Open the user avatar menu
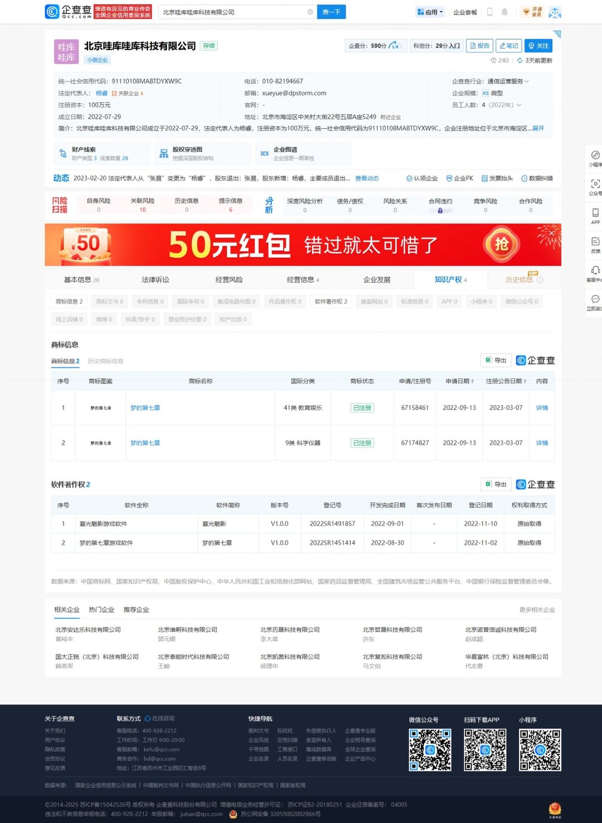The image size is (602, 823). 555,12
